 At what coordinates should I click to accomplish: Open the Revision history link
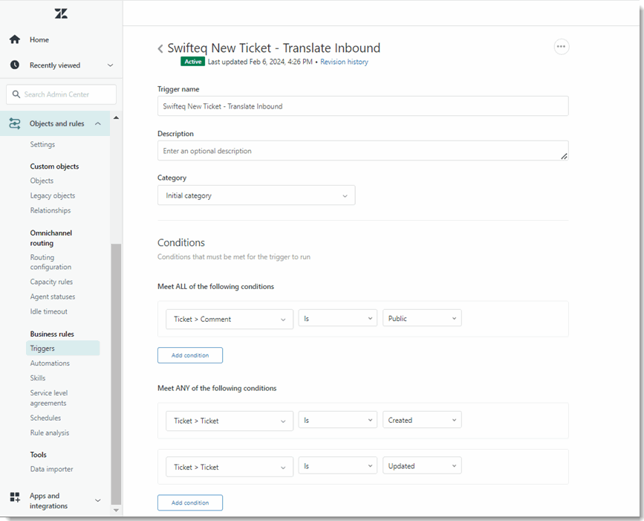coord(344,62)
